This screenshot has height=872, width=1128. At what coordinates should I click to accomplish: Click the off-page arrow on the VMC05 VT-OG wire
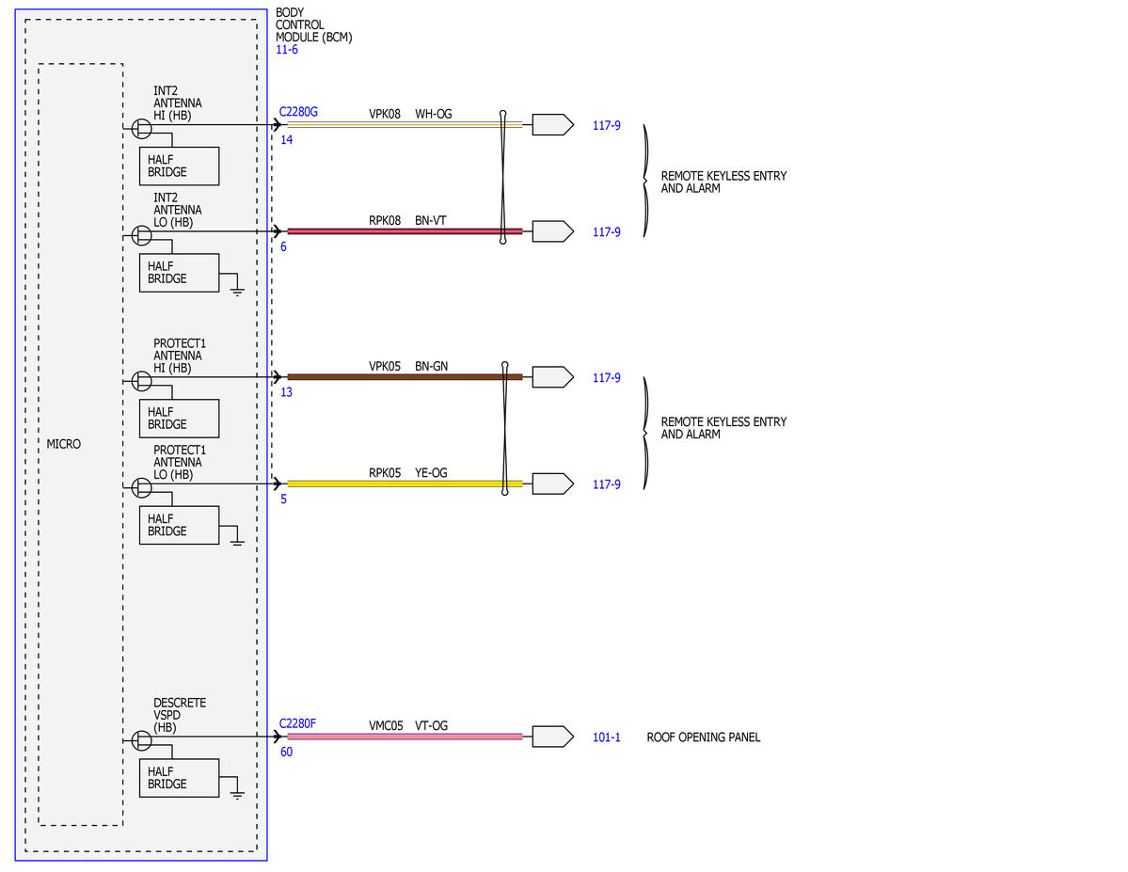coord(552,736)
